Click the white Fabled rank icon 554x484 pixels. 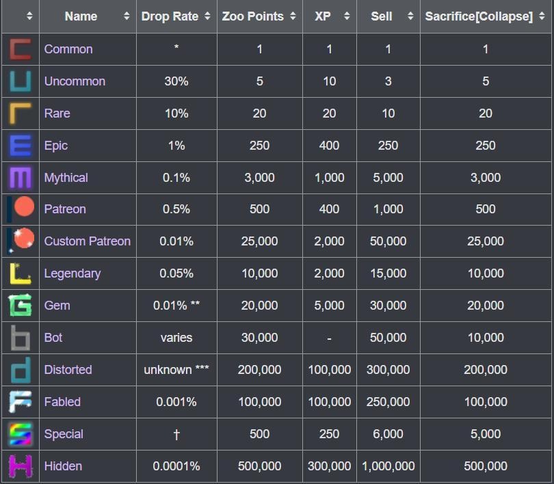tap(20, 402)
